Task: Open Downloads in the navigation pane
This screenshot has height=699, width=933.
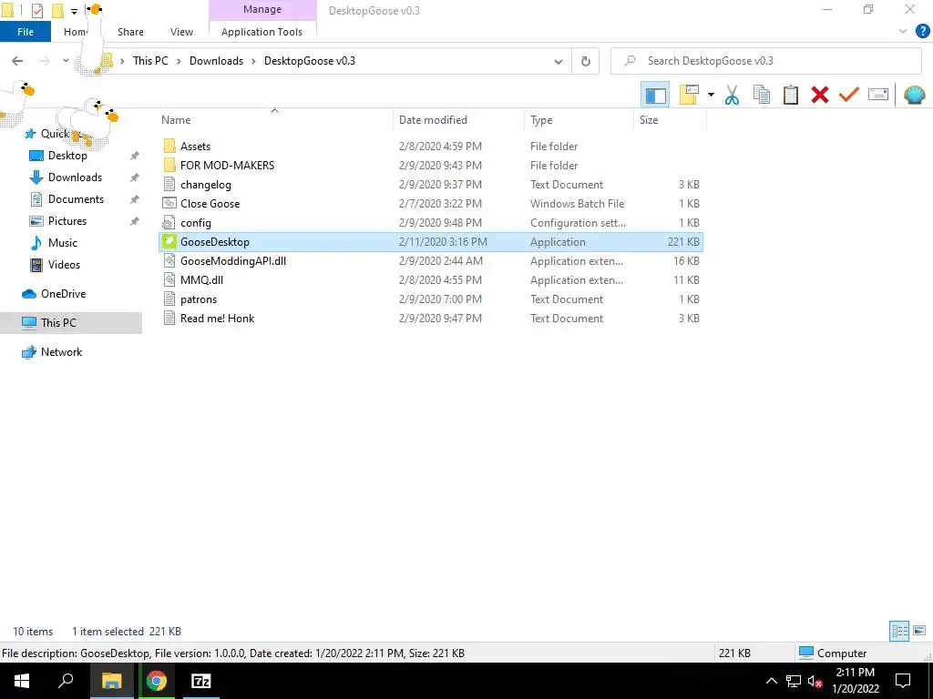Action: coord(75,177)
